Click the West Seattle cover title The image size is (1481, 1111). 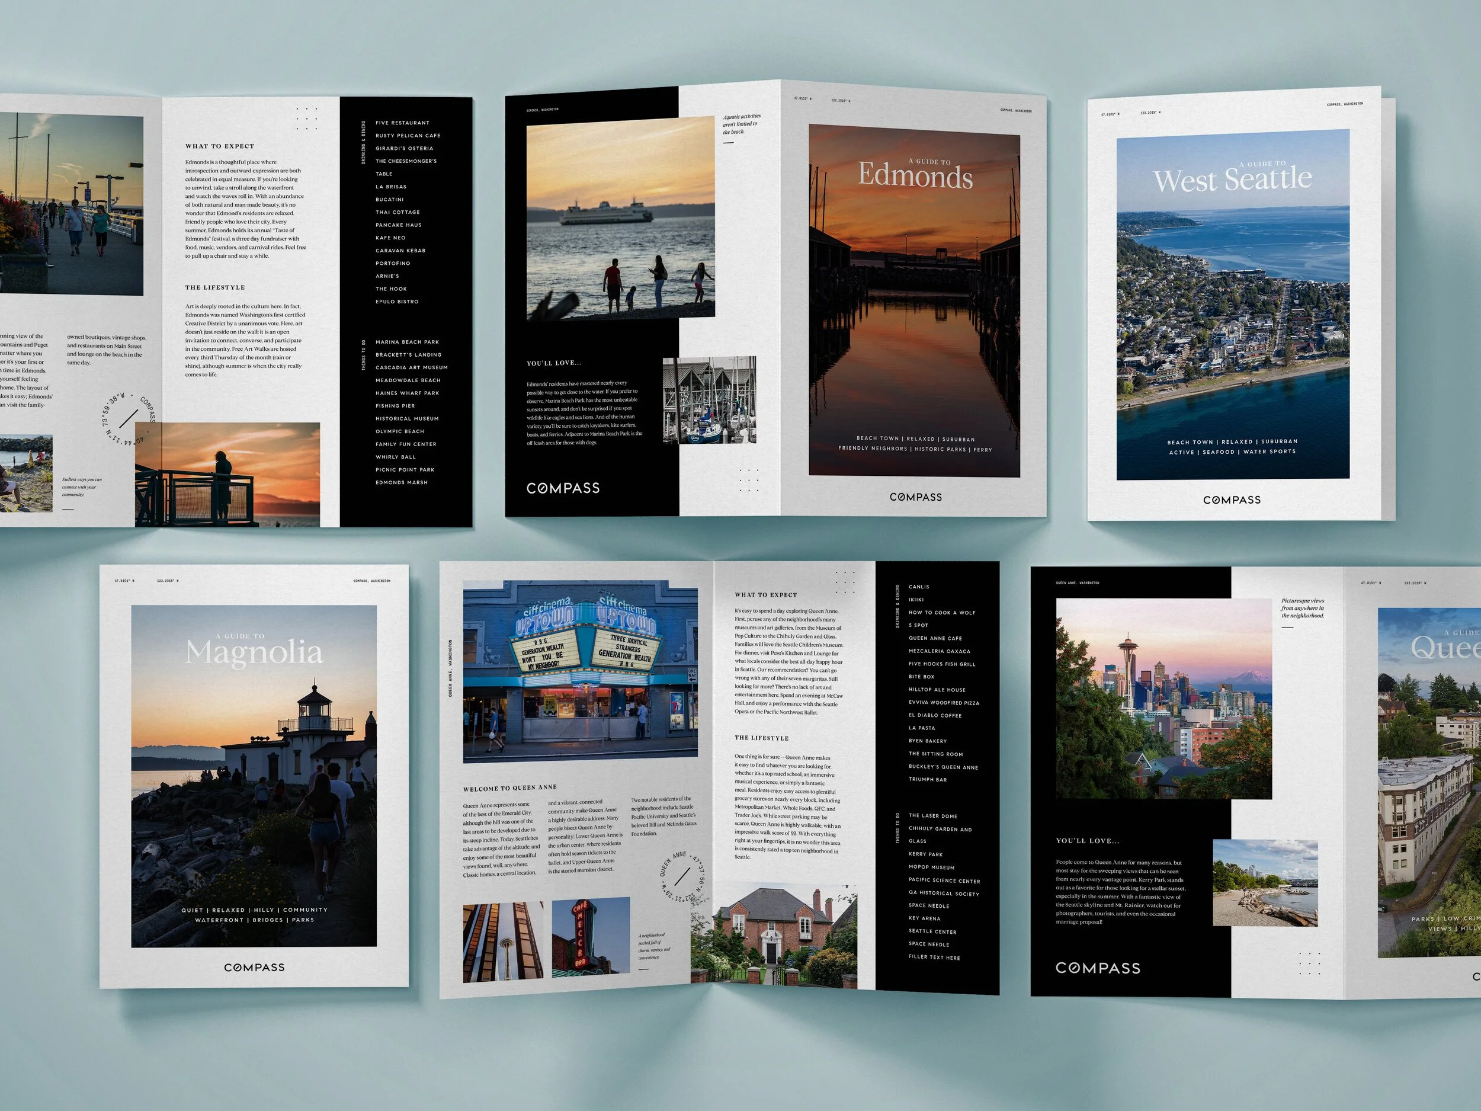pyautogui.click(x=1232, y=180)
